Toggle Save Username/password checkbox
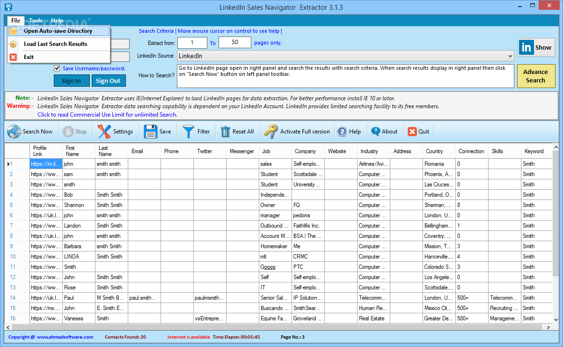Image resolution: width=563 pixels, height=347 pixels. click(57, 68)
